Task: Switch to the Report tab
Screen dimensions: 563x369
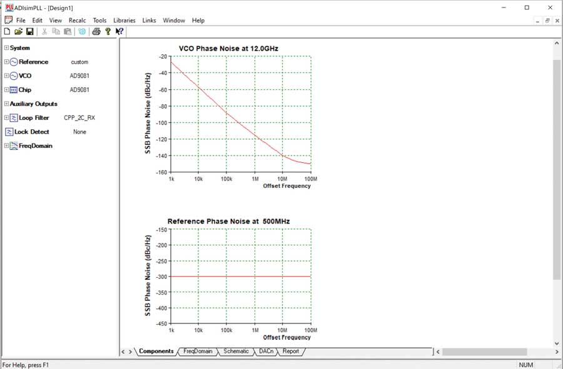Action: point(291,352)
